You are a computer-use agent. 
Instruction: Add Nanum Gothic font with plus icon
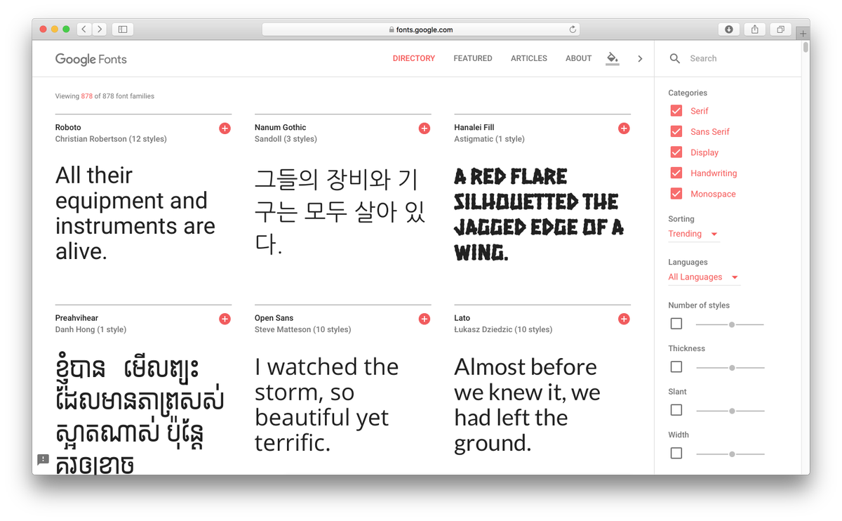pos(425,128)
